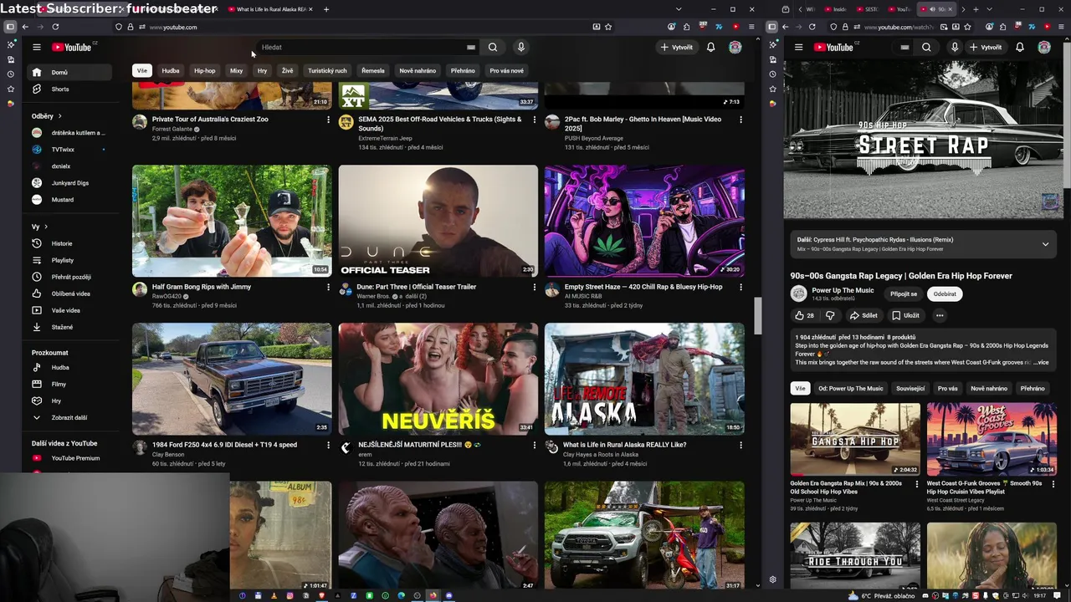Open West Coast G-Funk Grooves thumbnail
1071x602 pixels.
pos(992,440)
